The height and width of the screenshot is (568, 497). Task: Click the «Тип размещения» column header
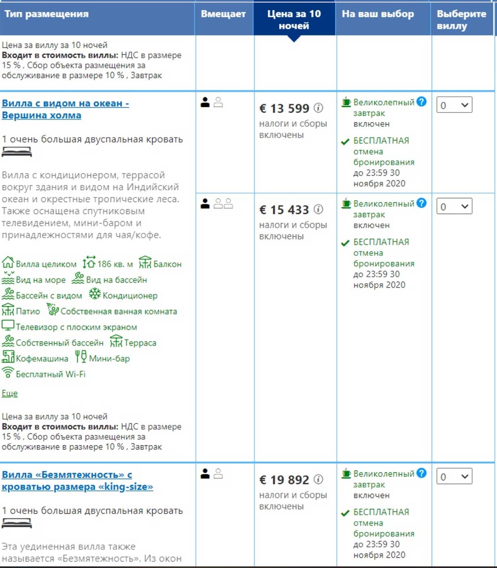point(46,14)
